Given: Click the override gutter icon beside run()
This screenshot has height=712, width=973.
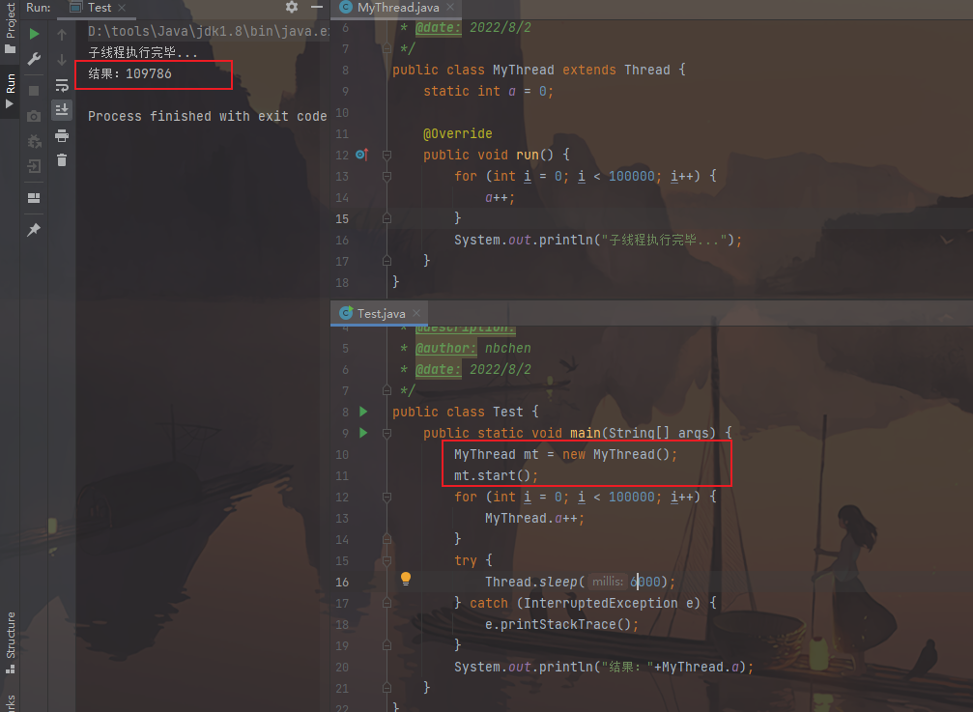Looking at the screenshot, I should click(362, 155).
